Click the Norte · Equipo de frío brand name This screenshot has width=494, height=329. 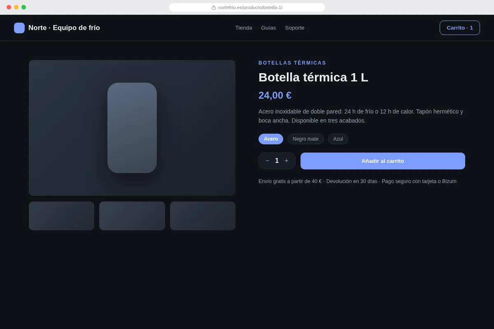point(64,28)
